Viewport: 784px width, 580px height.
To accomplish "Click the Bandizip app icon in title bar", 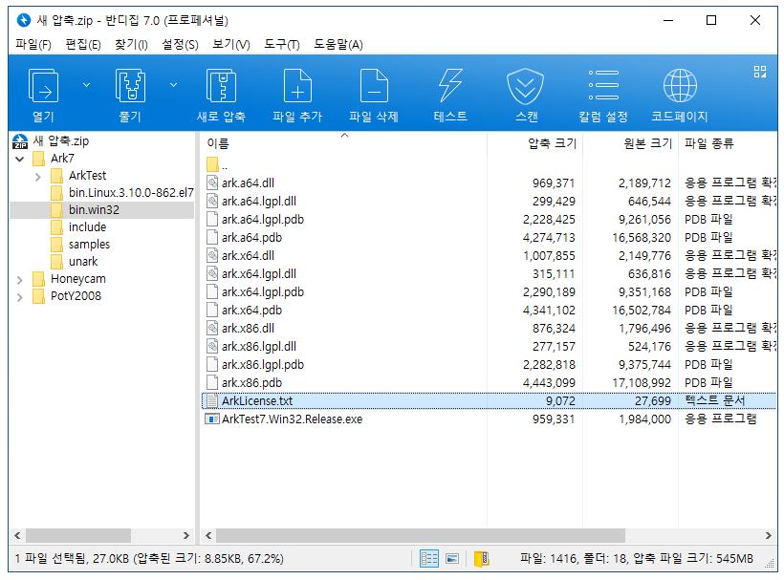I will (24, 20).
